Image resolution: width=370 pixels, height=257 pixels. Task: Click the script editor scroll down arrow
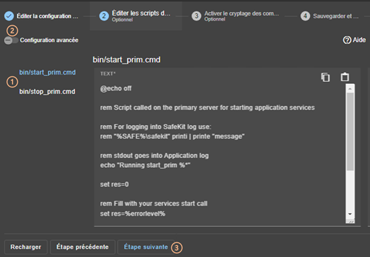350,214
